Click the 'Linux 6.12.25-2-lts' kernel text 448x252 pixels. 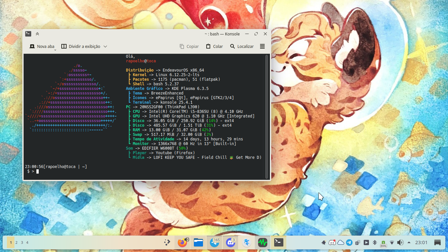177,75
